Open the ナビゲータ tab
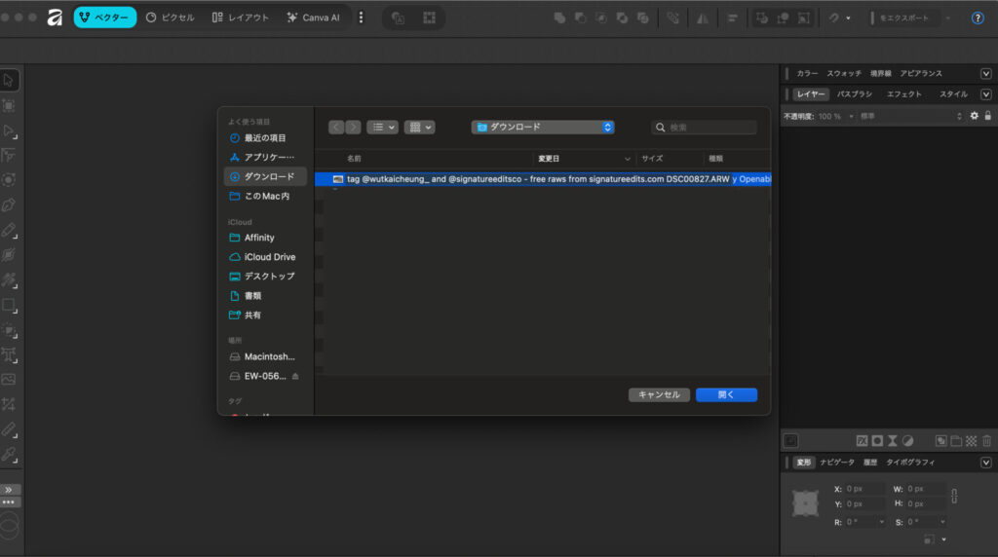 (836, 463)
